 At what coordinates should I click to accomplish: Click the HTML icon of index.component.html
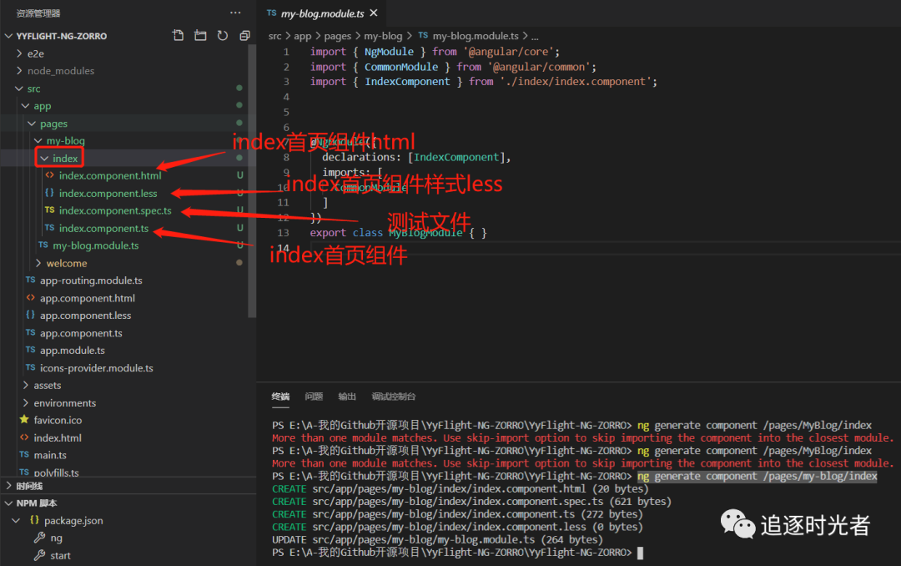click(x=49, y=174)
